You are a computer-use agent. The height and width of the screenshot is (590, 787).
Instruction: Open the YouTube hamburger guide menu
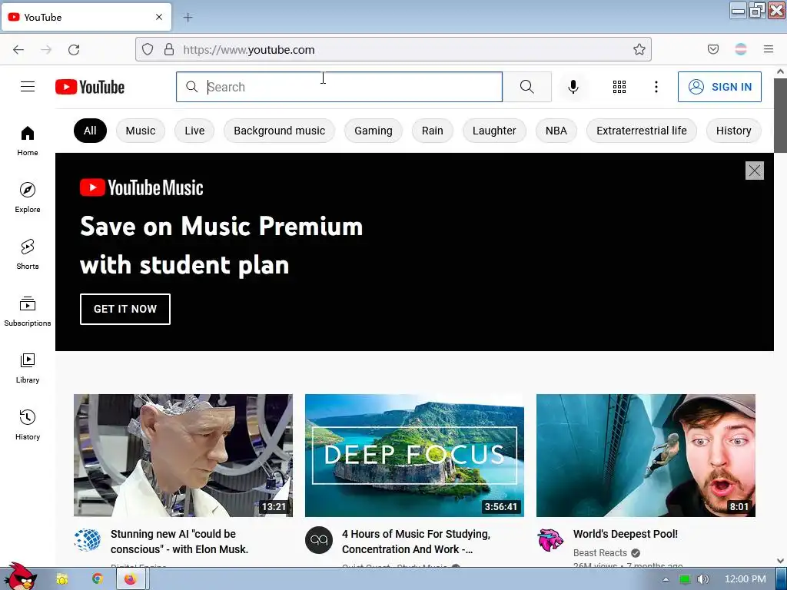(28, 87)
